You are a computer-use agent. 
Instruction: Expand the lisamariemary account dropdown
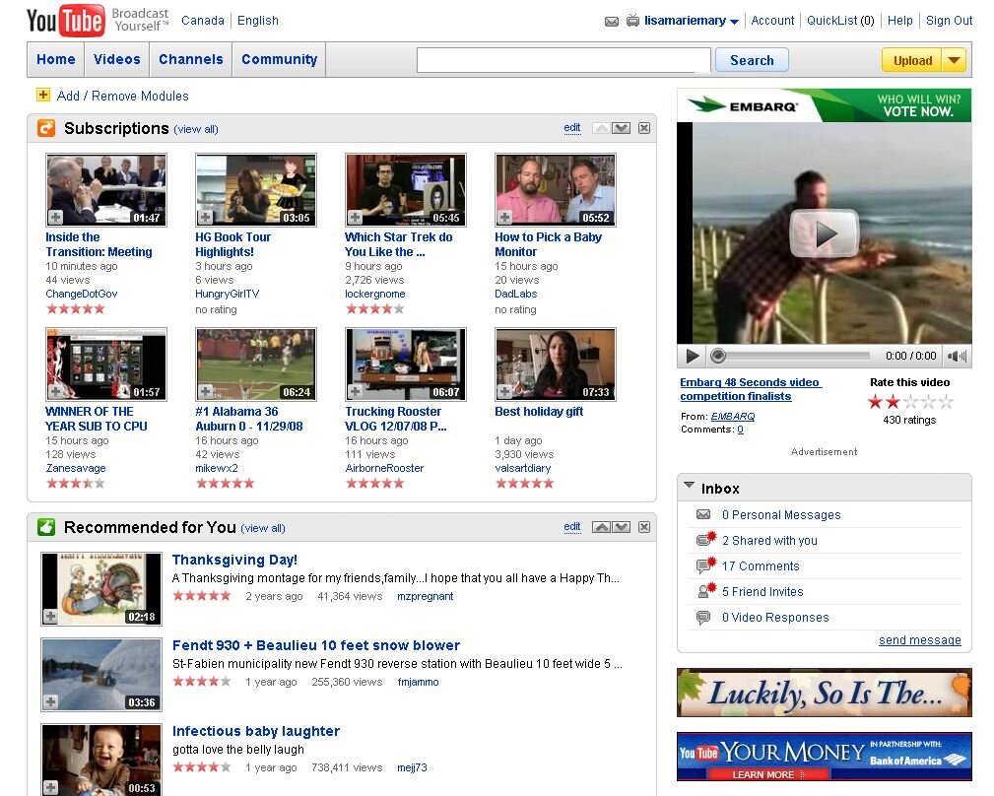point(734,22)
